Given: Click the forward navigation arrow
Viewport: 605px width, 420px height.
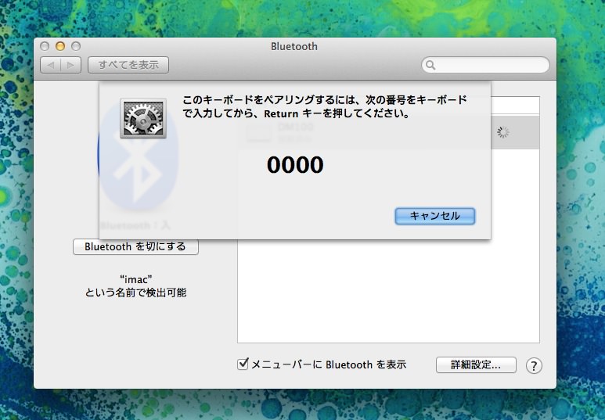Looking at the screenshot, I should 71,65.
